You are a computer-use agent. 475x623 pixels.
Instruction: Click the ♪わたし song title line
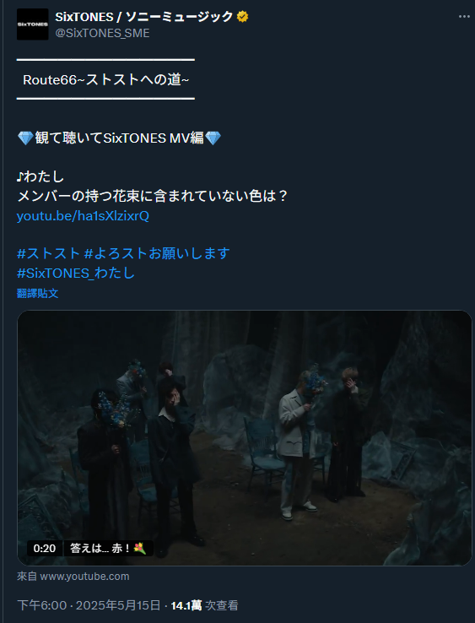(40, 176)
